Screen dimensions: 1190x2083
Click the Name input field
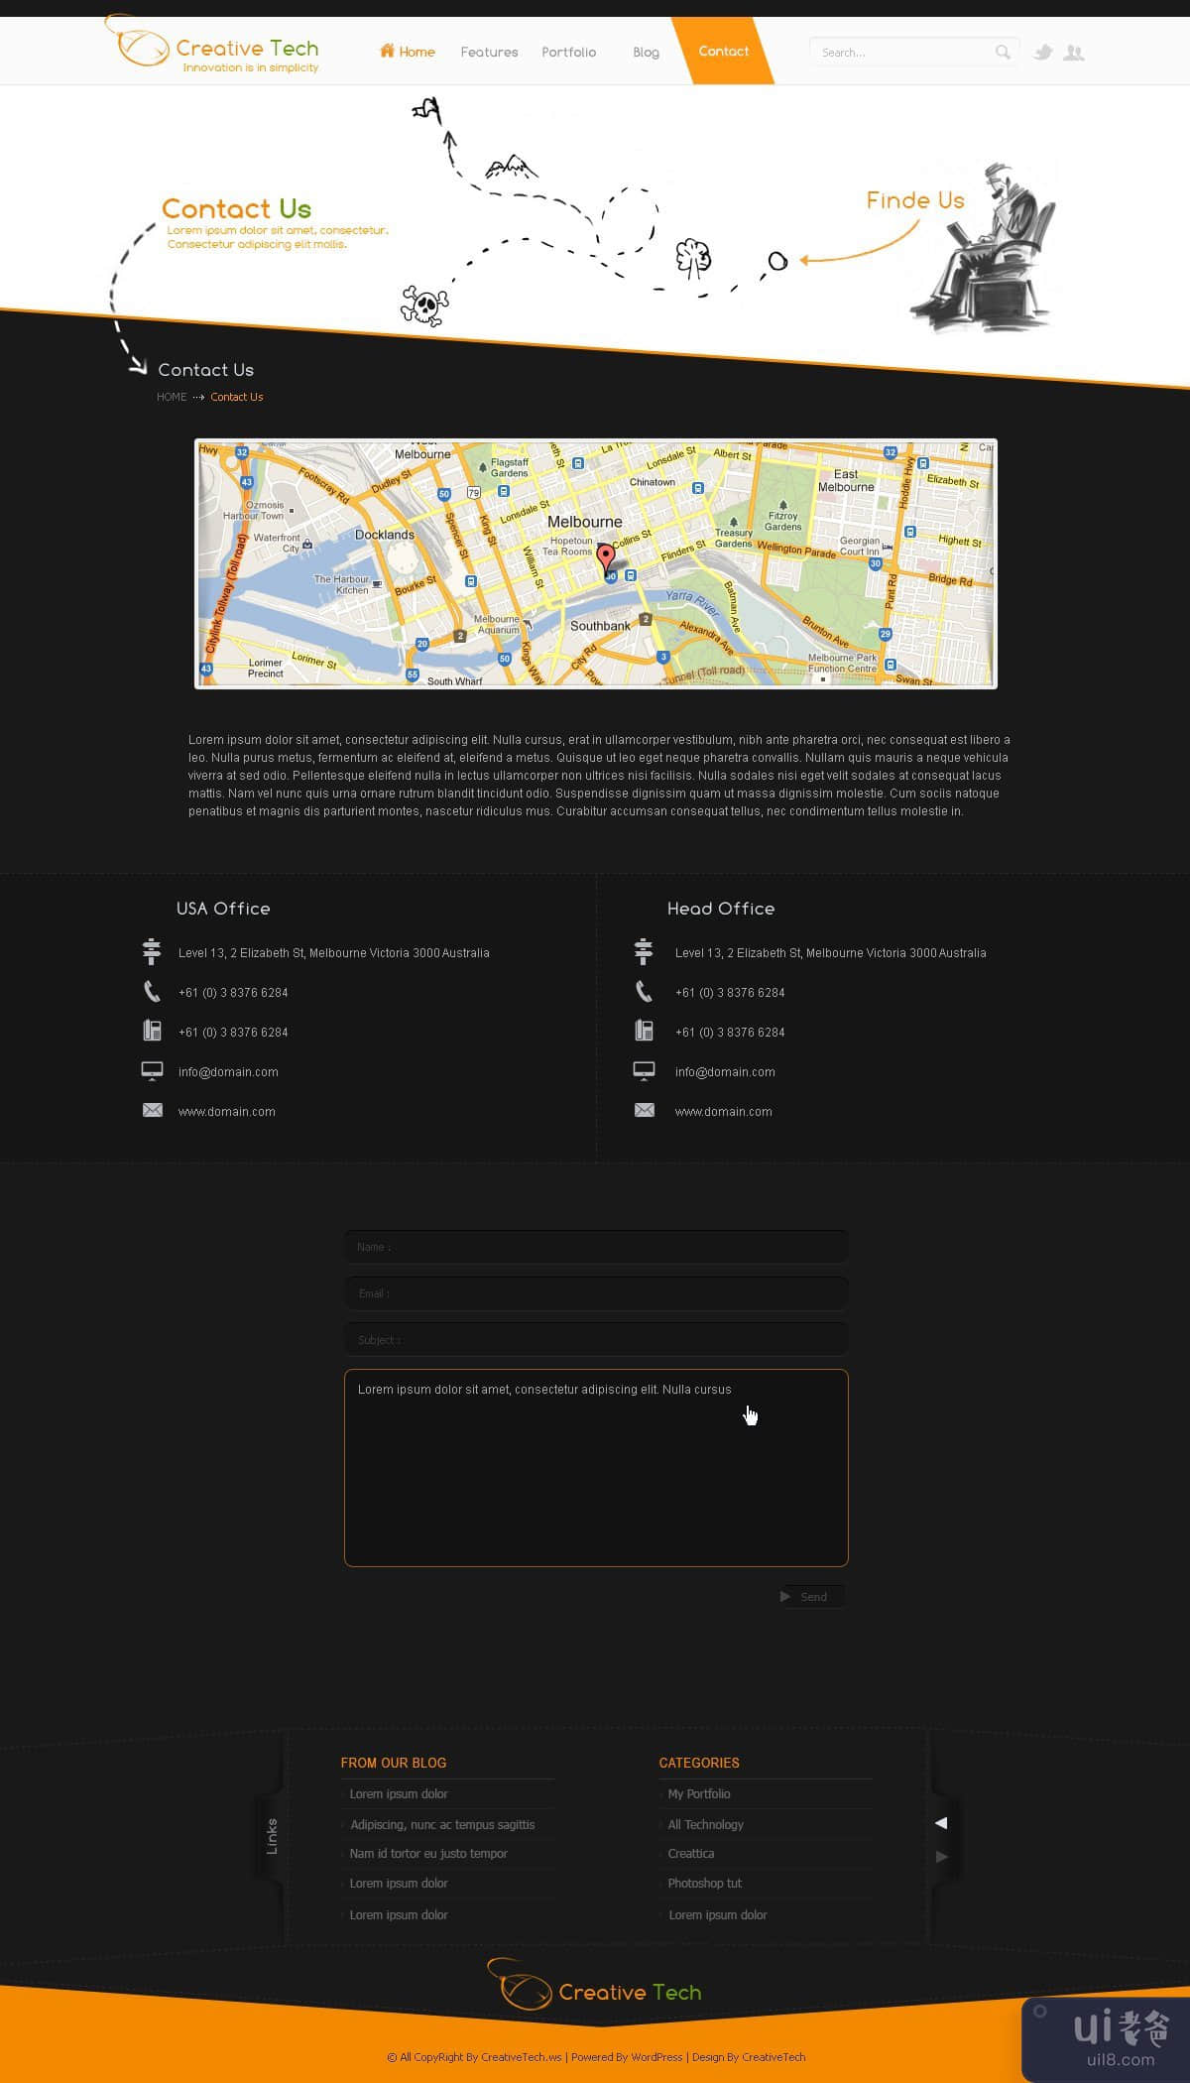[x=596, y=1247]
